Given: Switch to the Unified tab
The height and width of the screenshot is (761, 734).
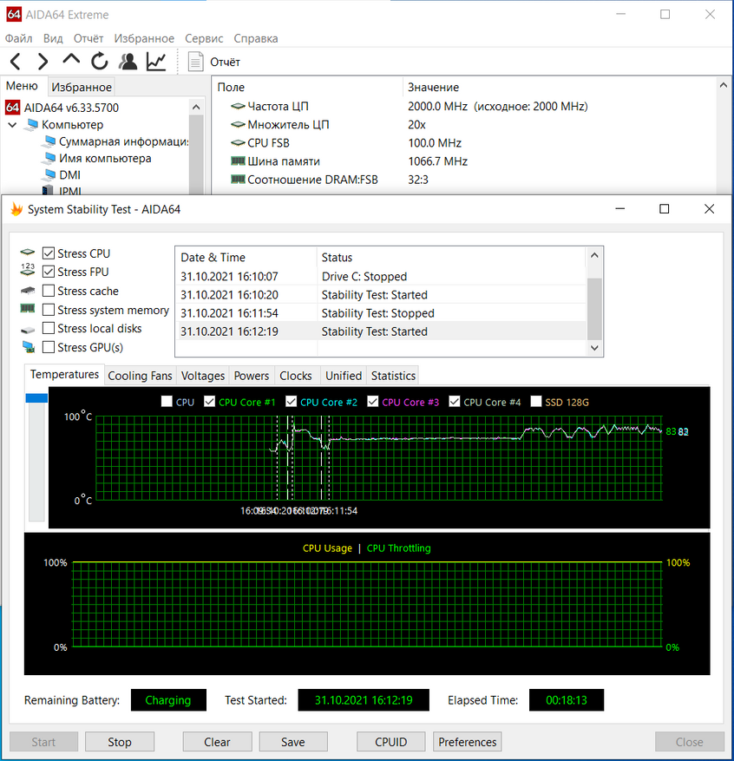Looking at the screenshot, I should [344, 376].
